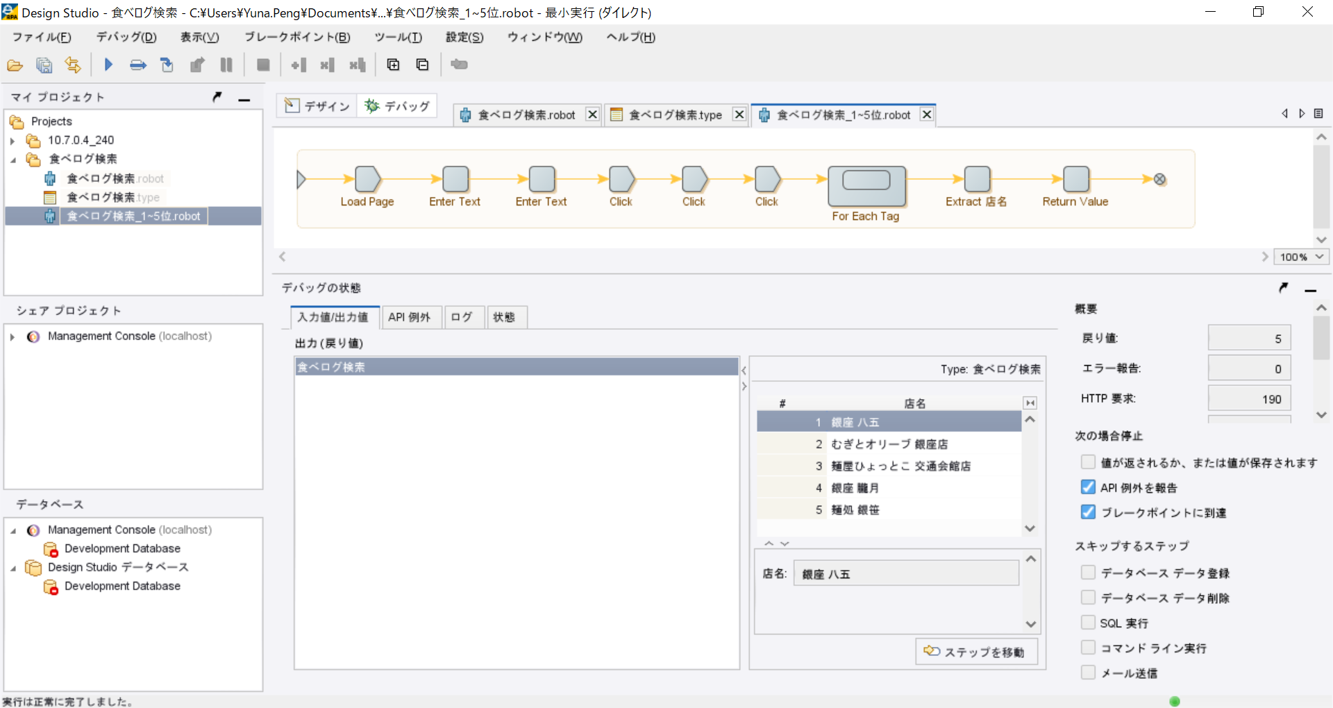Click the collapse all toolbar icon
This screenshot has width=1333, height=708.
[422, 65]
